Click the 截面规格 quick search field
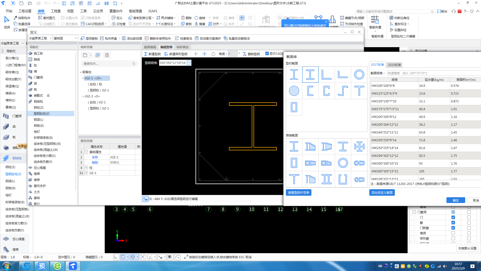481x271 pixels. click(433, 73)
